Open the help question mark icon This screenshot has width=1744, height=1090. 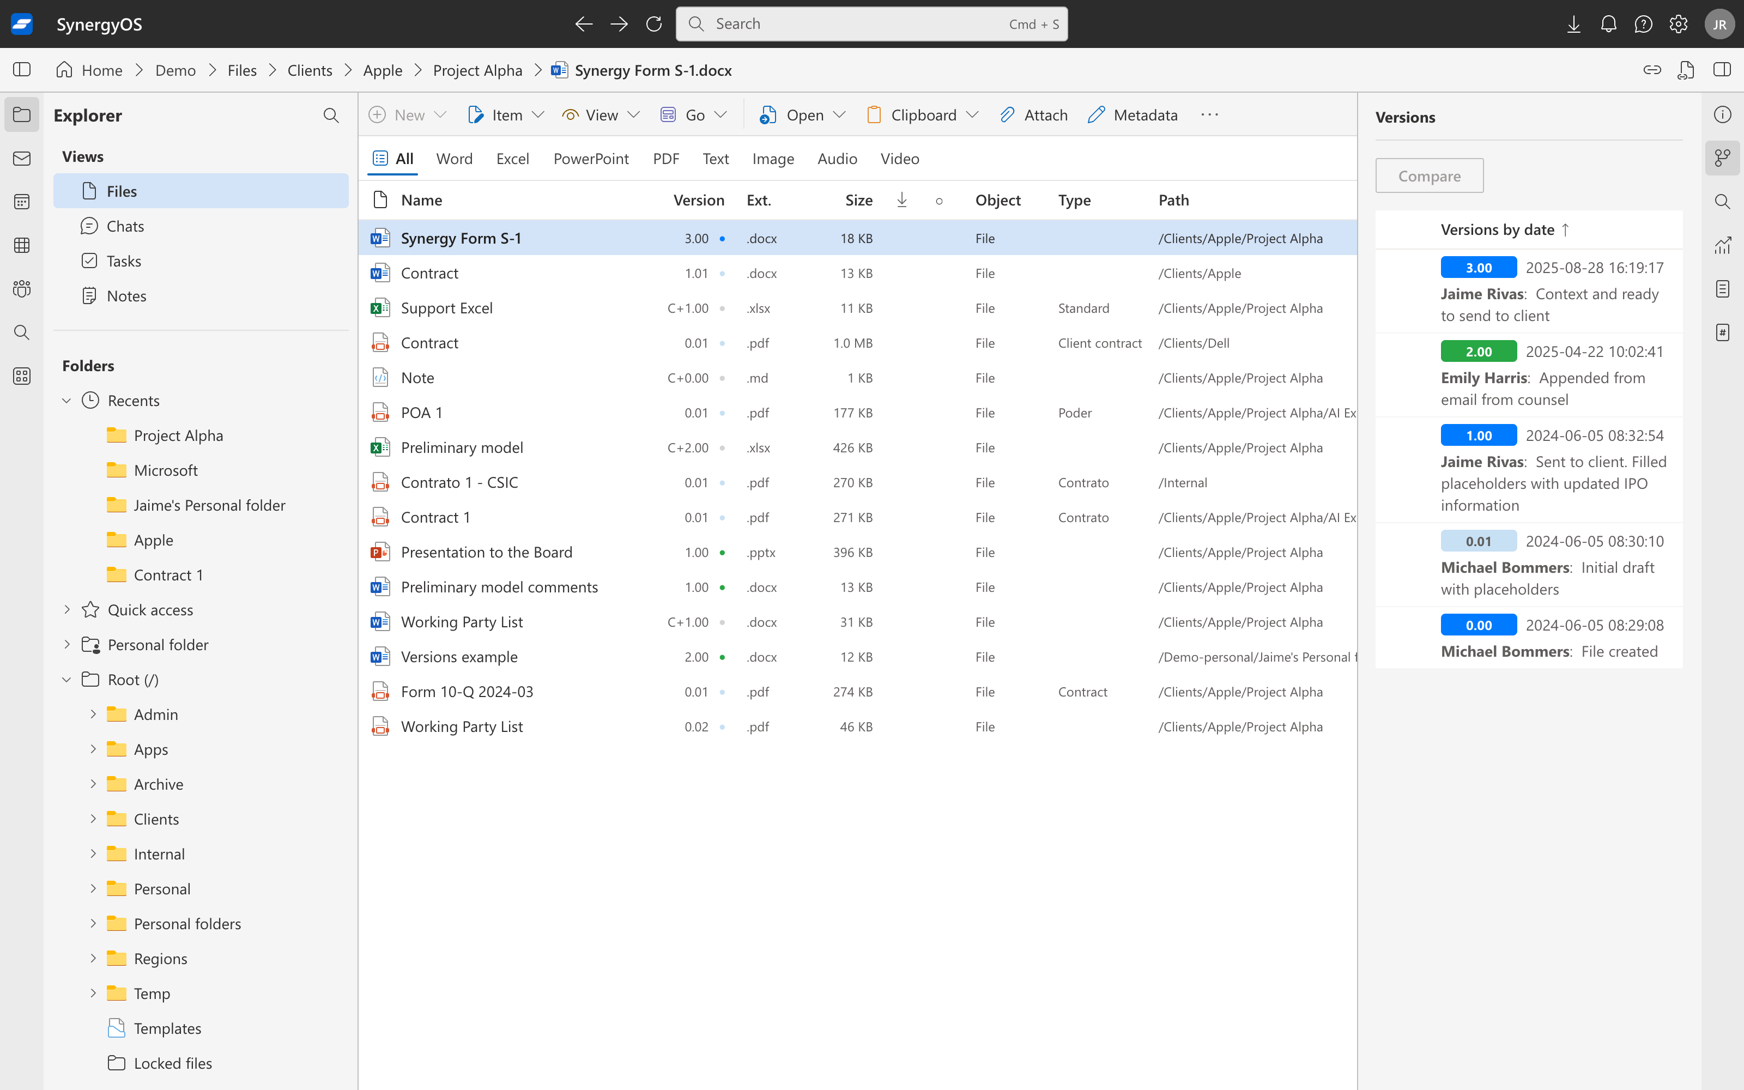[x=1644, y=24]
